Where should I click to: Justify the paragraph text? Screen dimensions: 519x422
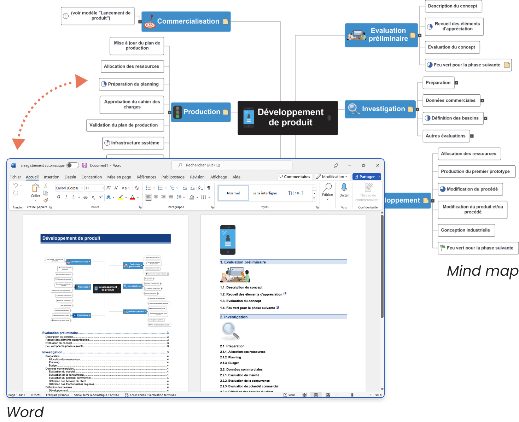pyautogui.click(x=171, y=197)
